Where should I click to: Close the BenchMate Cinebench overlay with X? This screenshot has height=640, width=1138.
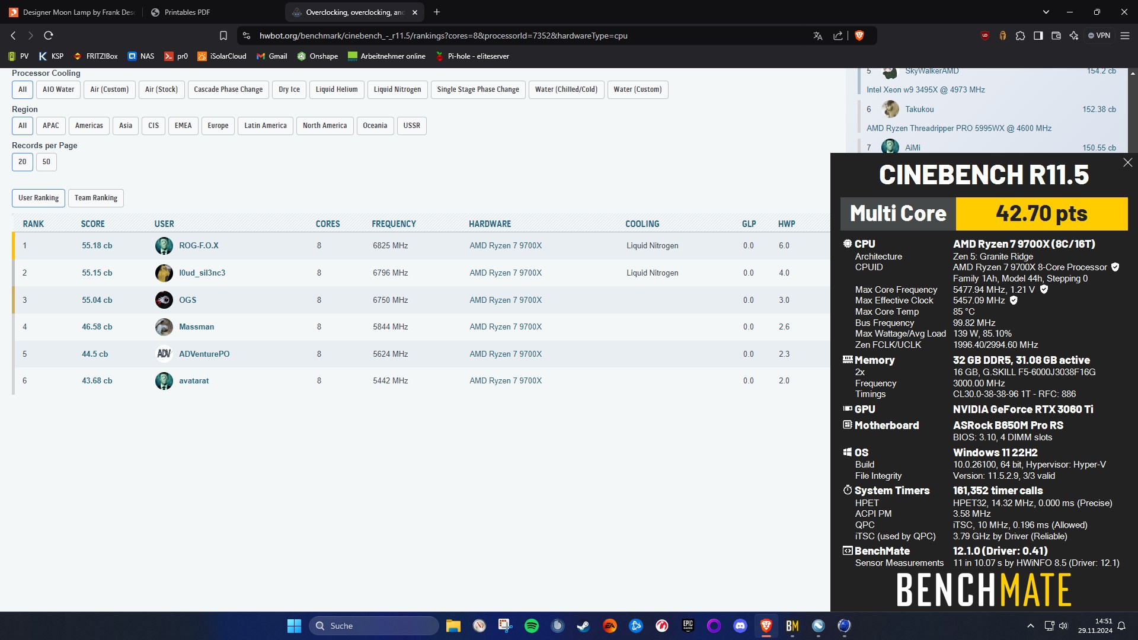[x=1127, y=162]
